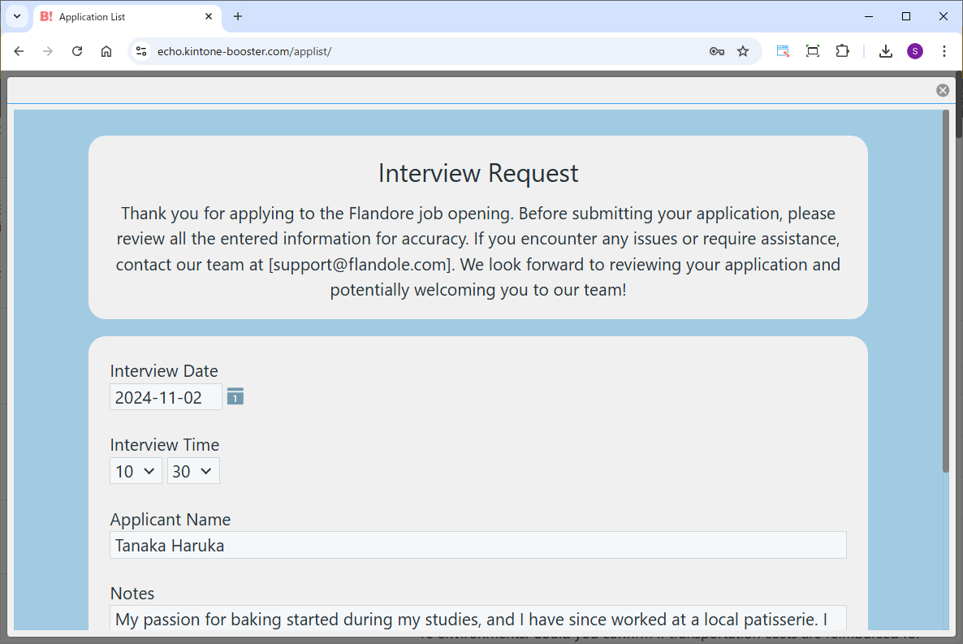Close the Application List tab
The height and width of the screenshot is (644, 963).
[x=209, y=16]
